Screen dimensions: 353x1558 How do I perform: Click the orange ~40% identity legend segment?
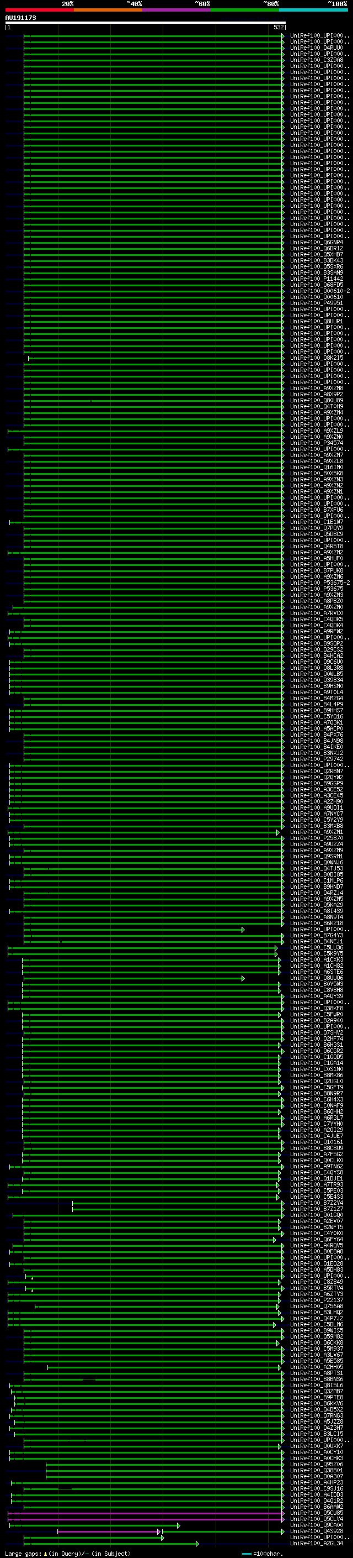pos(108,10)
